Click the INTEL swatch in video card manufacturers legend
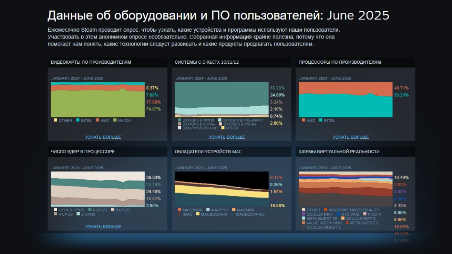This screenshot has width=452, height=254. click(78, 120)
